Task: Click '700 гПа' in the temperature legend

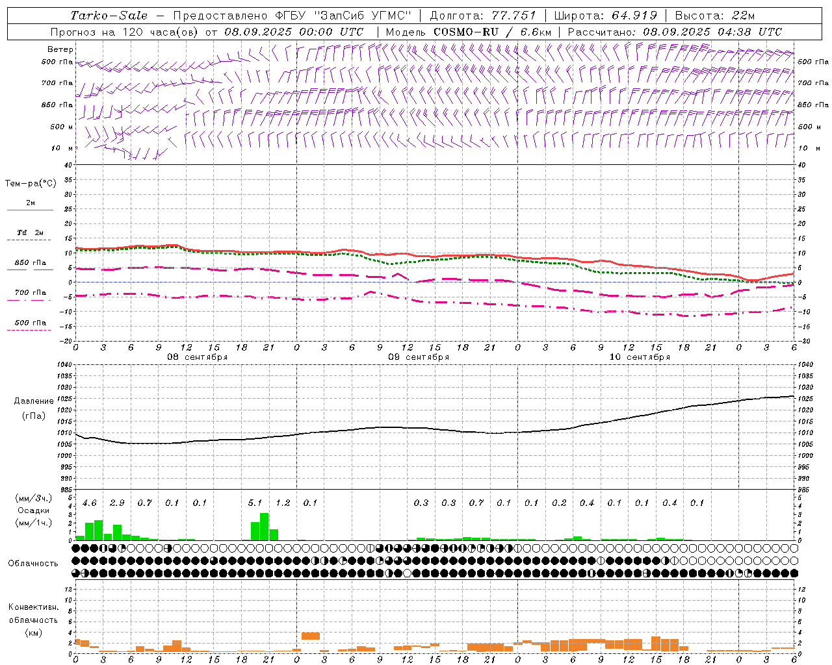Action: click(x=31, y=293)
